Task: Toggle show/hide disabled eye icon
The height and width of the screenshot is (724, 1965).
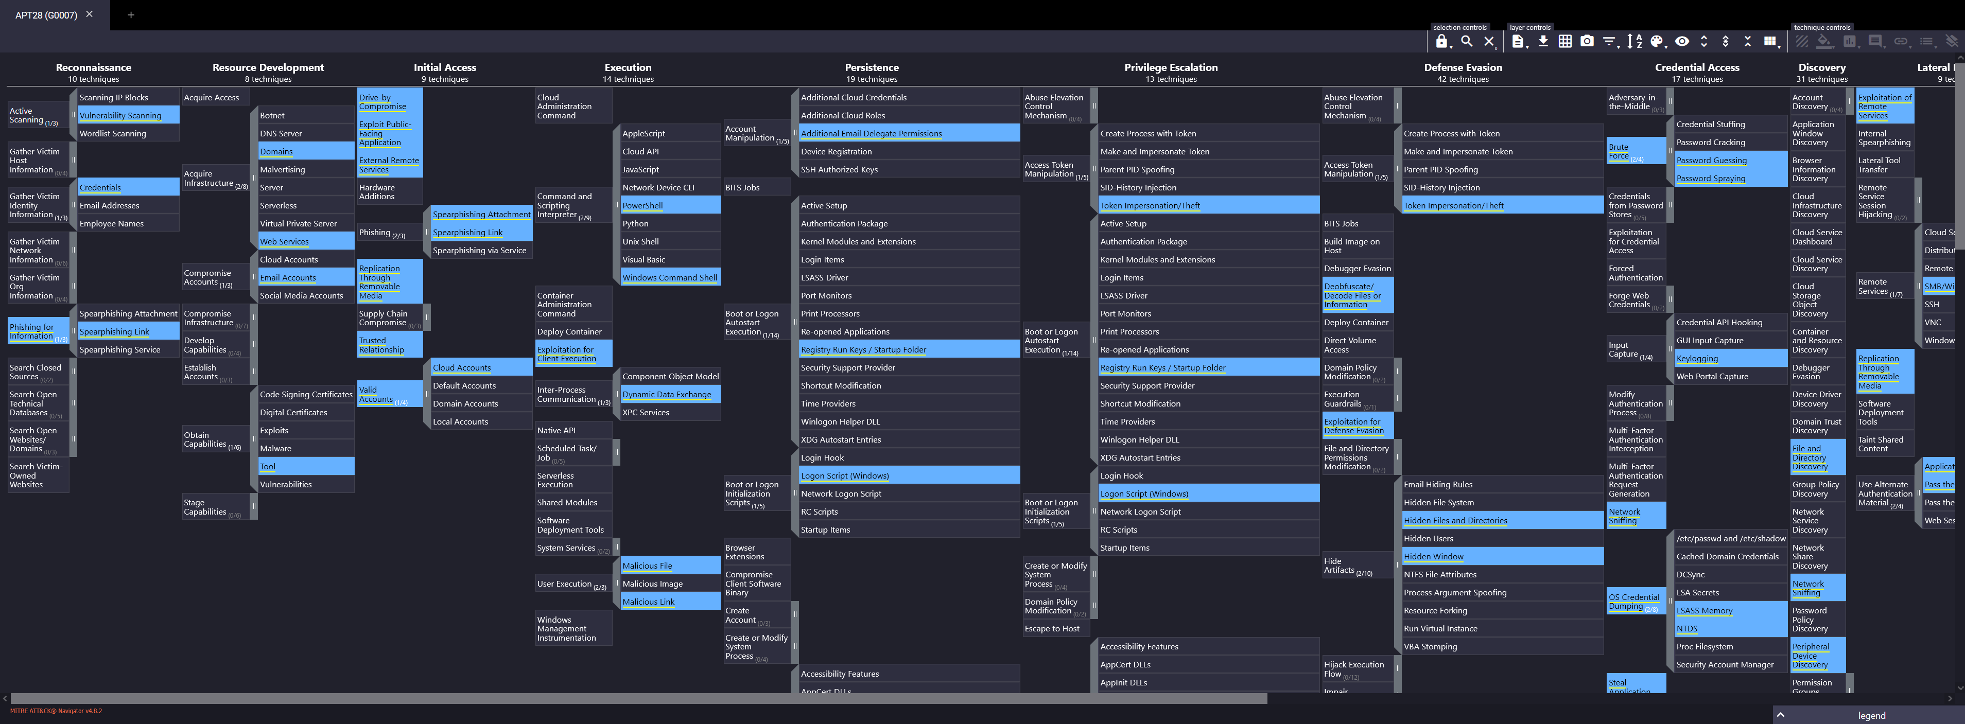Action: click(1682, 41)
